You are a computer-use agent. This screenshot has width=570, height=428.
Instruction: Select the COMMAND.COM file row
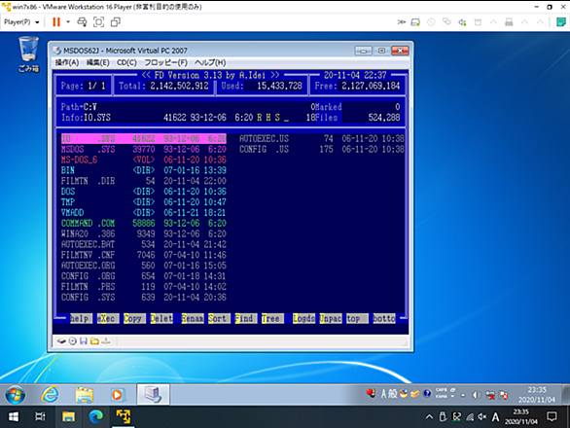point(144,223)
